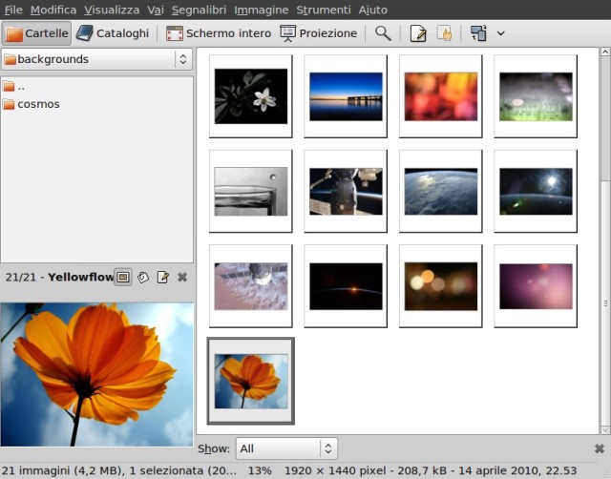This screenshot has height=479, width=611.
Task: Click the magnifier search icon in toolbar
Action: (383, 33)
